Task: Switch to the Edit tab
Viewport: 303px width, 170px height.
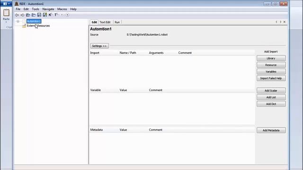Action: point(94,22)
